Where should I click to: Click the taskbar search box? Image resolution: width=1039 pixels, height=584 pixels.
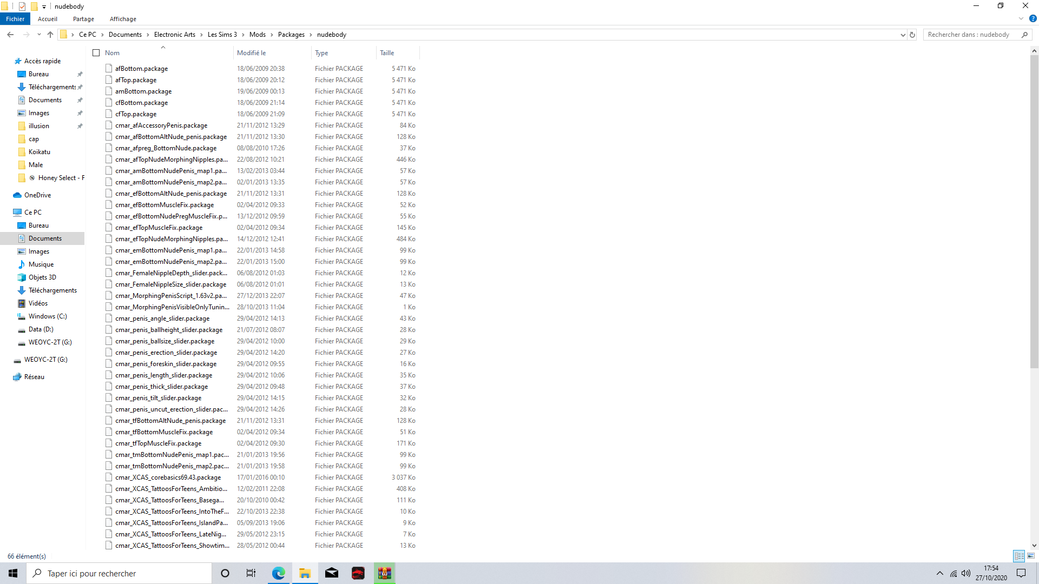[x=119, y=573]
